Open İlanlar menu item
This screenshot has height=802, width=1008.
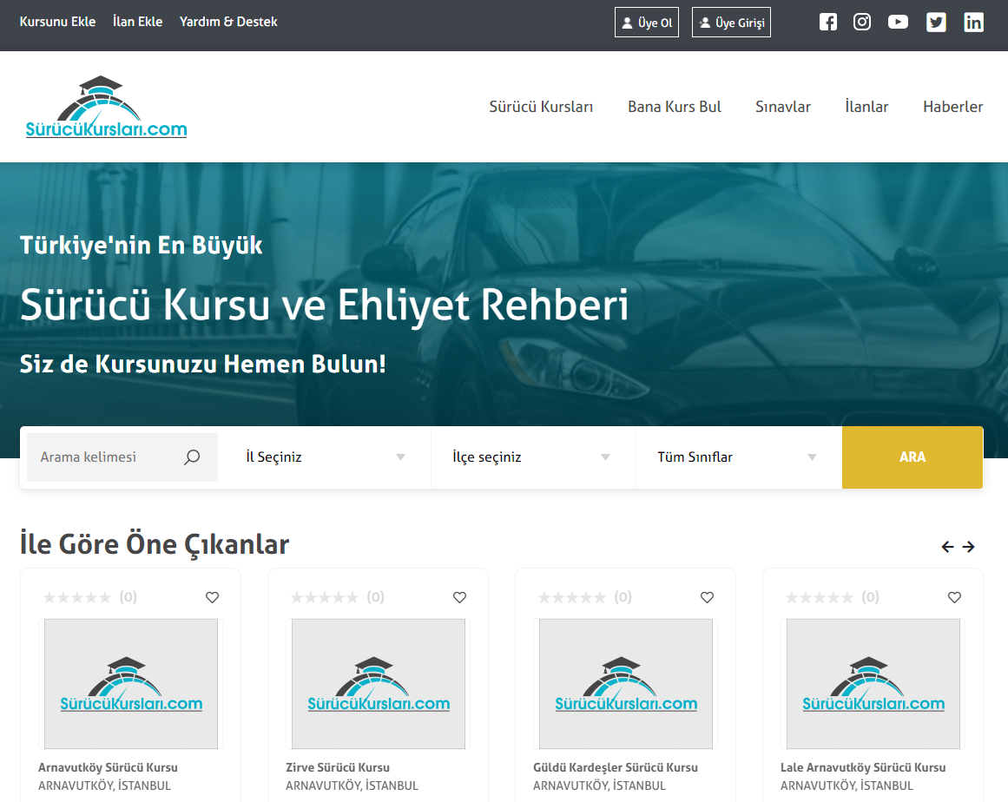[x=866, y=107]
